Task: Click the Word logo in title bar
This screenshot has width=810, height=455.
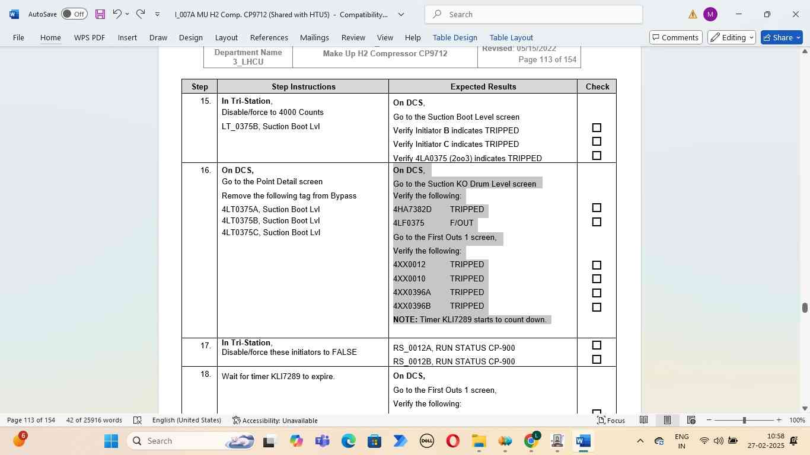Action: tap(14, 14)
